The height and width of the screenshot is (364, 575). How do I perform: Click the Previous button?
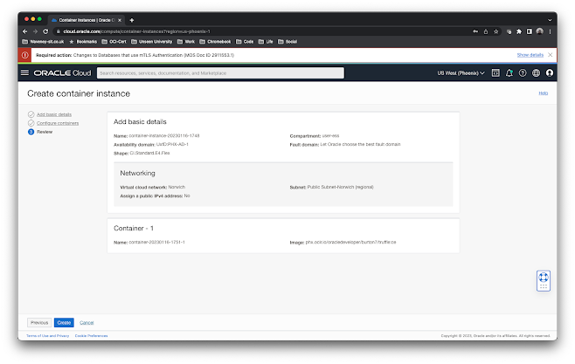coord(39,323)
